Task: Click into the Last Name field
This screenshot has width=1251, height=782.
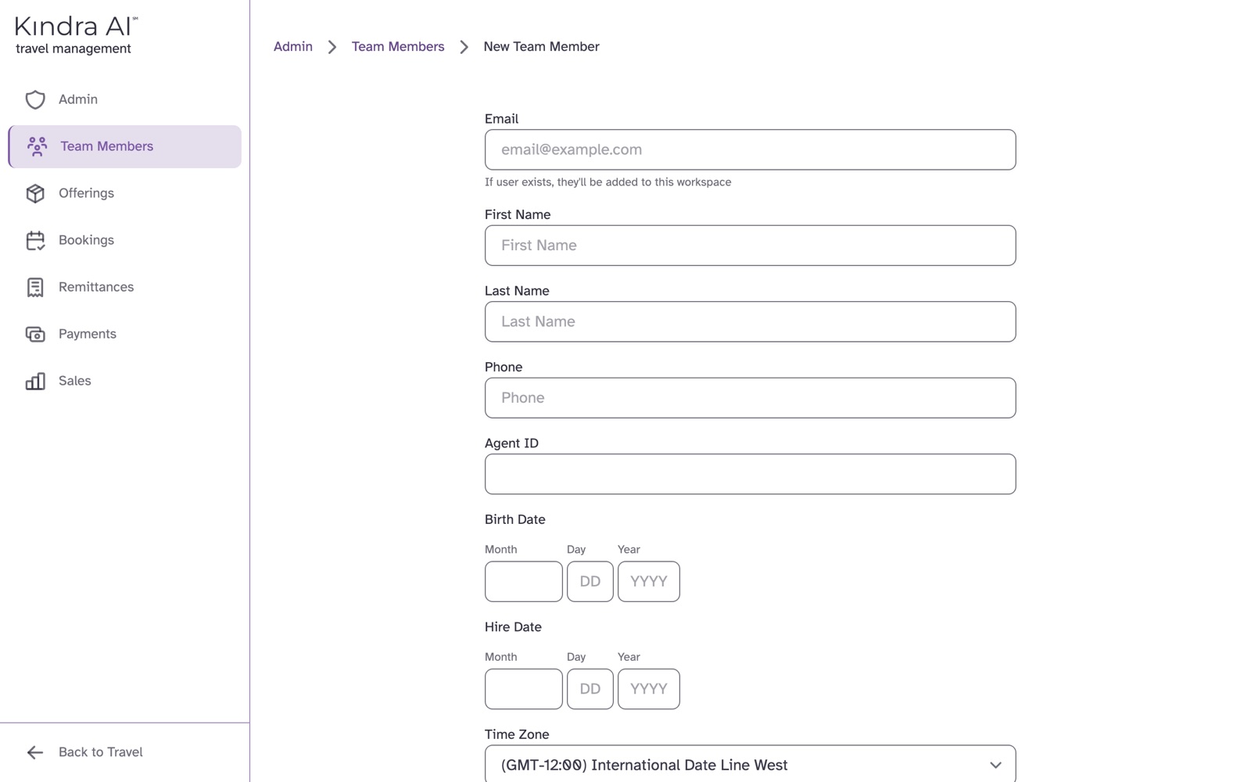Action: [x=750, y=321]
